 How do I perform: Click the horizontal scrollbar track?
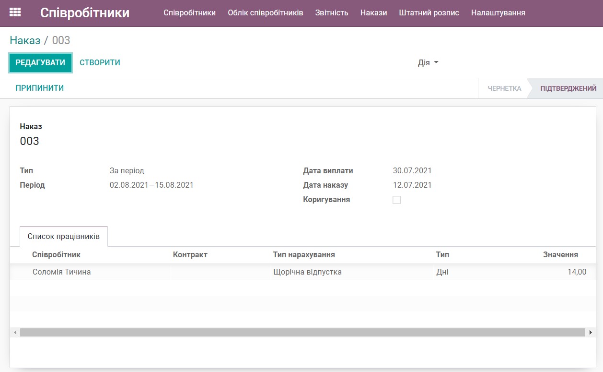tap(302, 332)
